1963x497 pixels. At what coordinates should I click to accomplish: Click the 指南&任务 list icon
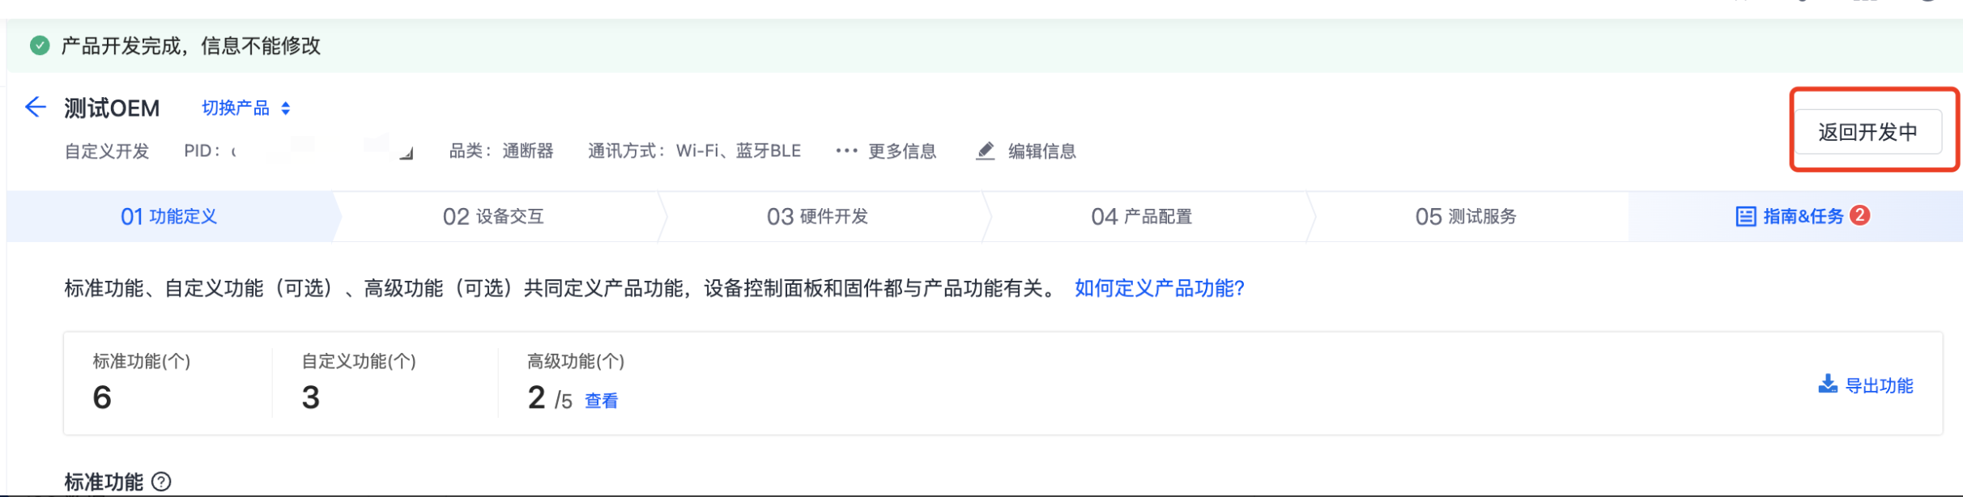point(1745,216)
